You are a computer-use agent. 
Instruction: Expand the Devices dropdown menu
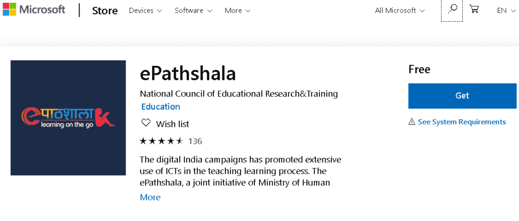point(145,11)
